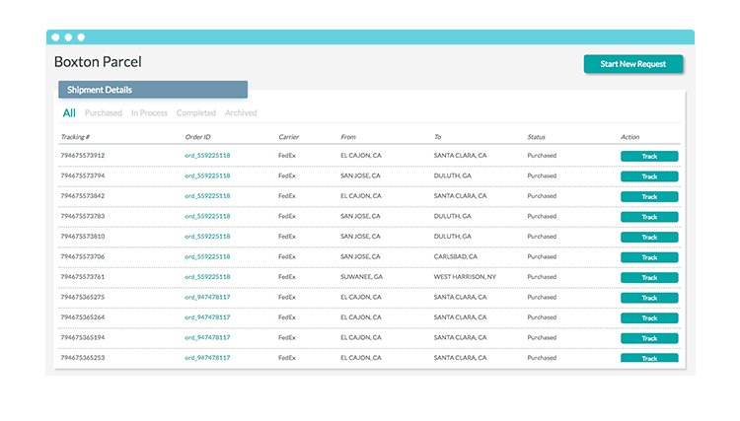The image size is (740, 421).
Task: Click the SUWANEE, GA origin cell
Action: click(x=361, y=277)
